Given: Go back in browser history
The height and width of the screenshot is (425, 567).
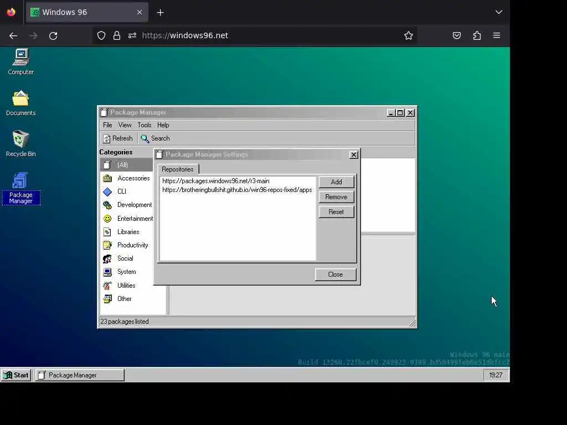Looking at the screenshot, I should pos(13,36).
